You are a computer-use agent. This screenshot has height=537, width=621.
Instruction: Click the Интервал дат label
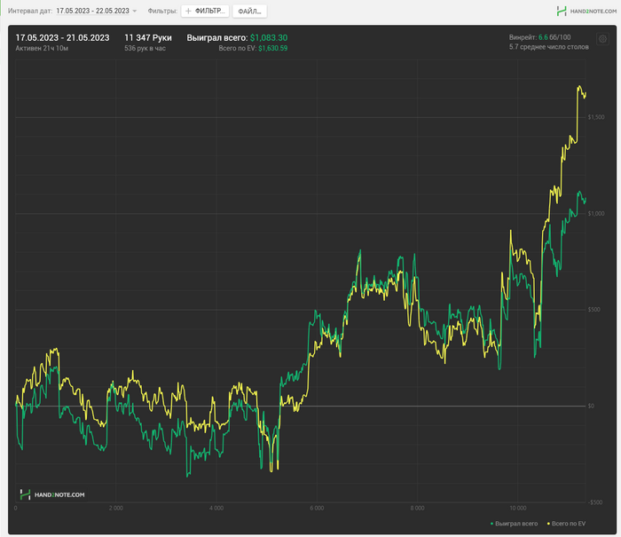click(x=30, y=12)
